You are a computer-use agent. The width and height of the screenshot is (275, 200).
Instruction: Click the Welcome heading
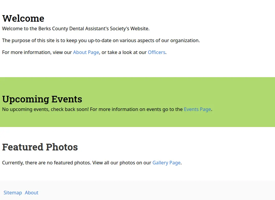[23, 18]
